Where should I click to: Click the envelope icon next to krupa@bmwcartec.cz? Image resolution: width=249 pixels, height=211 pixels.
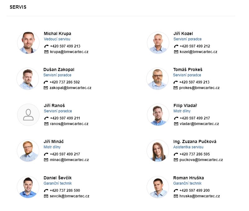coord(46,52)
